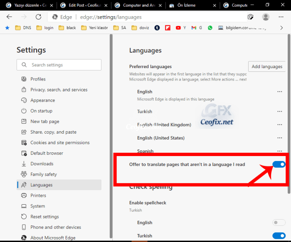
Task: Open more actions for English (United Kingdom)
Action: click(x=279, y=125)
